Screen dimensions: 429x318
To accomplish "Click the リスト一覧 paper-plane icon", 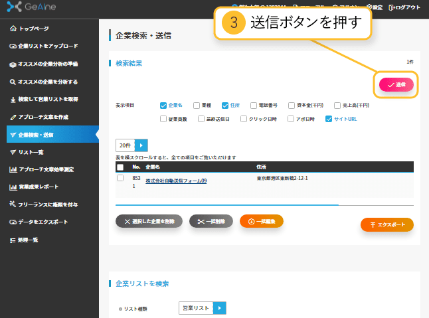I will (13, 152).
